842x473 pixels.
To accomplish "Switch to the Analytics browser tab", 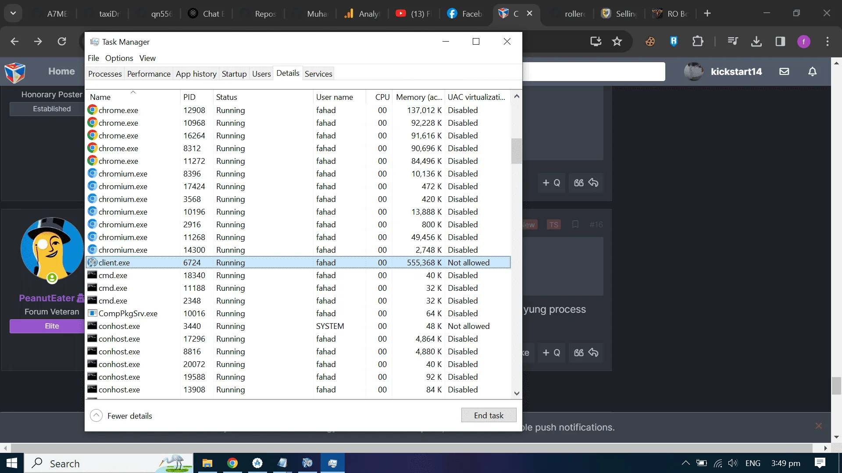I will pos(362,14).
